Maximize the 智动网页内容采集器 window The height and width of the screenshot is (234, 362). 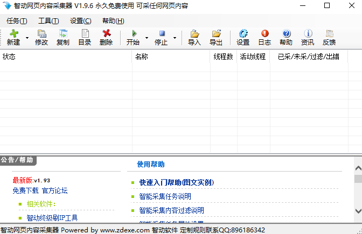pos(327,5)
